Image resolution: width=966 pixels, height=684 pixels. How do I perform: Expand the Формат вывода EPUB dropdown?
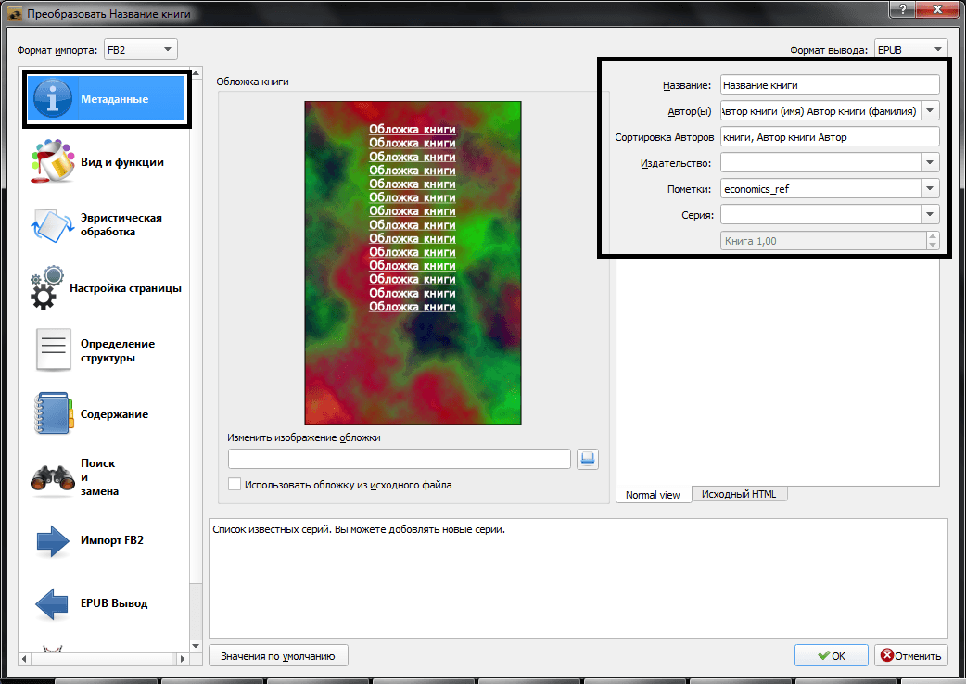(x=911, y=49)
